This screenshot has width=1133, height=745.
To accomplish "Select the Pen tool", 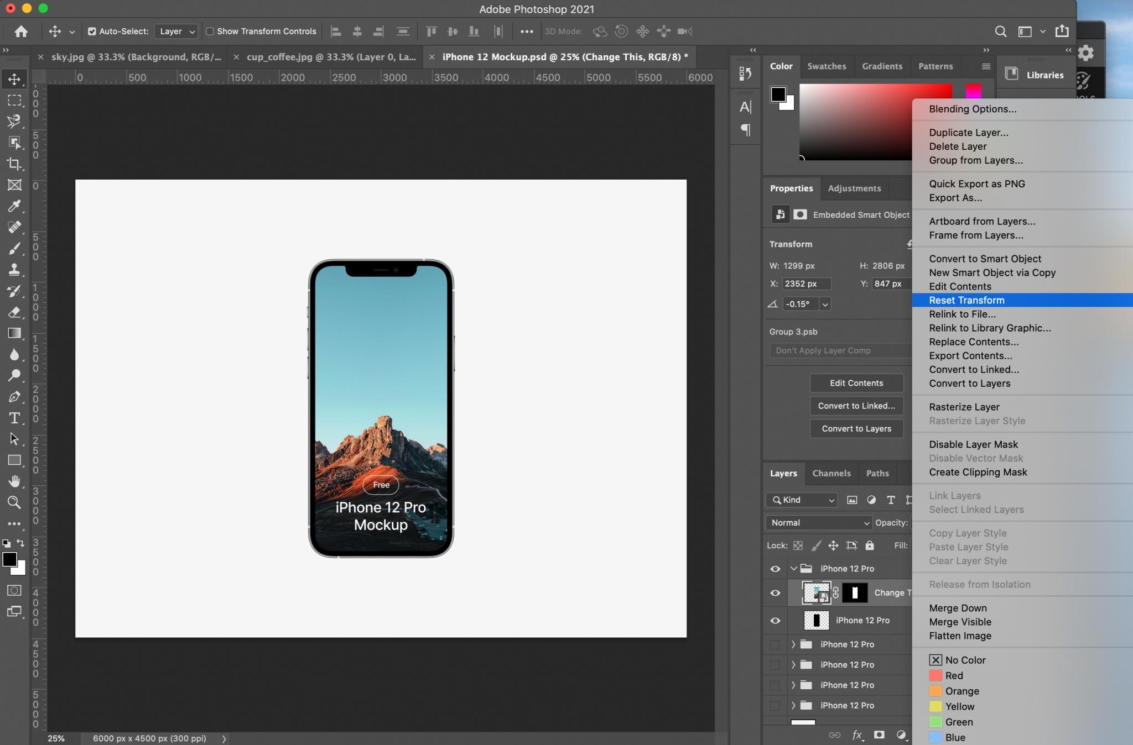I will coord(14,397).
